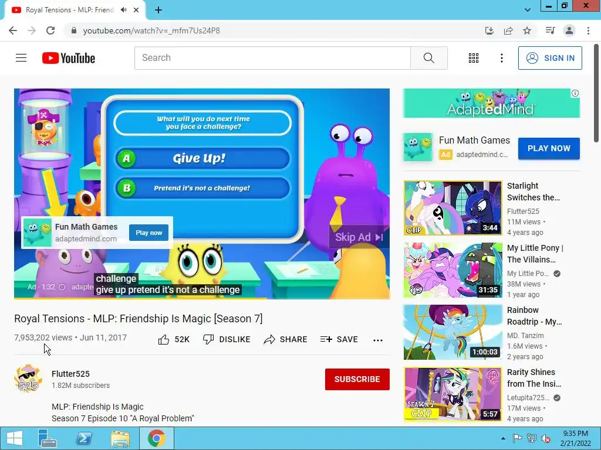Click the SIGN IN button
Screen dimensions: 601x450
point(550,58)
